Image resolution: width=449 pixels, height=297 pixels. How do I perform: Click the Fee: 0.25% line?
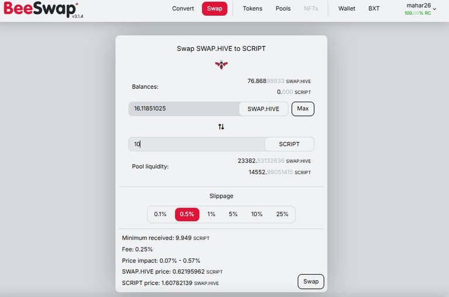tap(137, 249)
